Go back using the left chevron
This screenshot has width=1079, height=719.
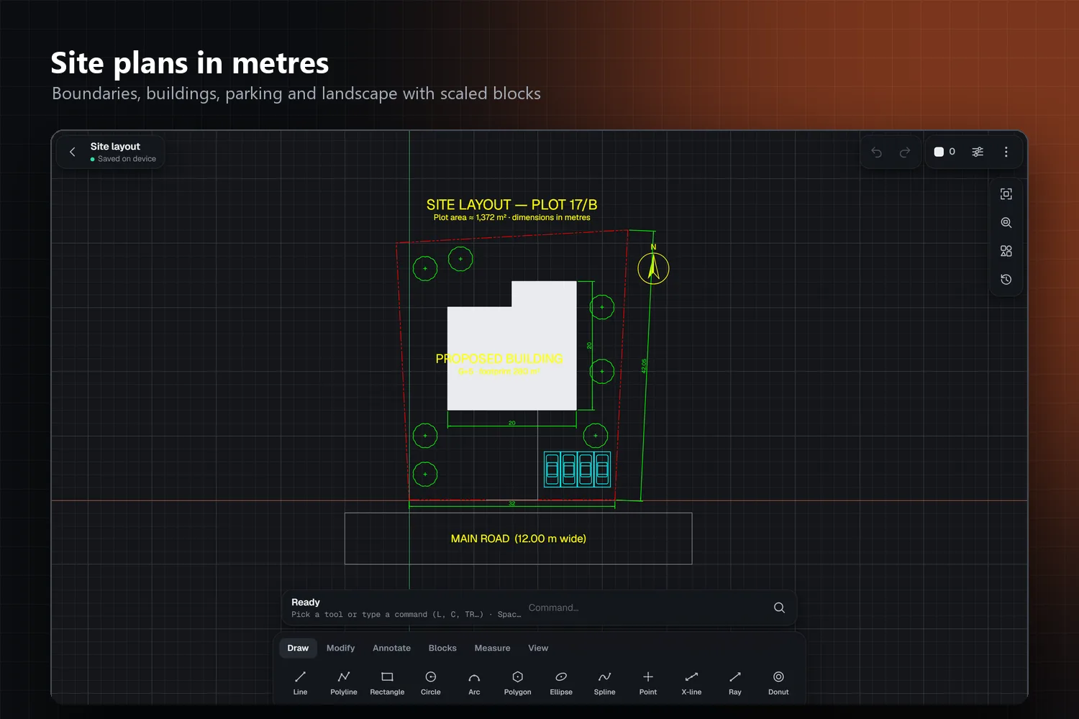(73, 152)
